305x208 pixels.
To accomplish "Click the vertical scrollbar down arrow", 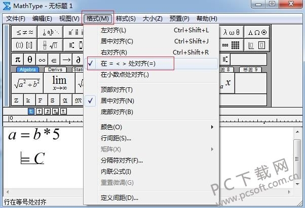I will tap(297, 184).
